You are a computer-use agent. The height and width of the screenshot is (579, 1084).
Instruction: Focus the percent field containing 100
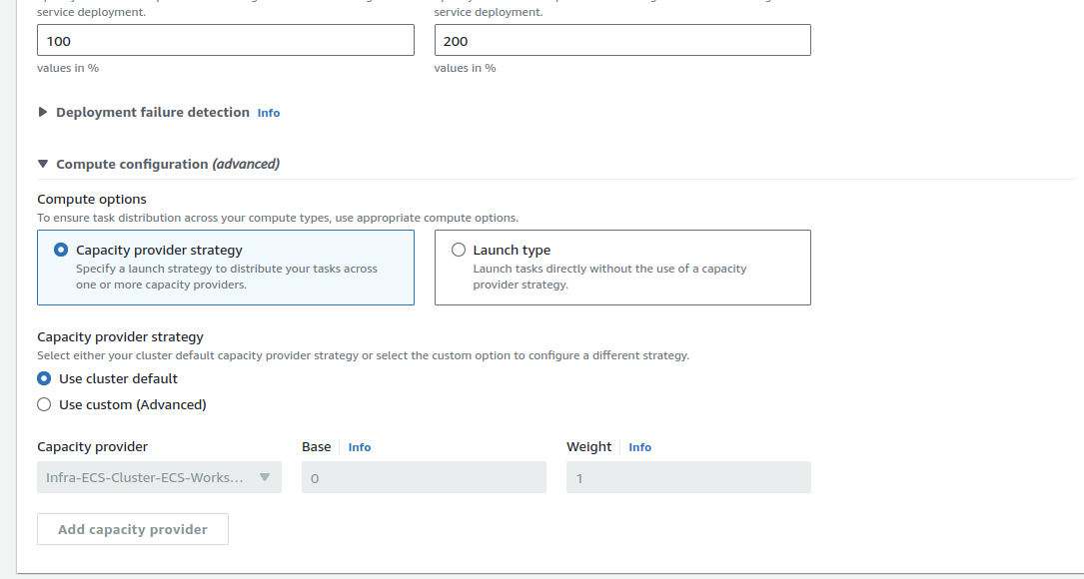coord(225,41)
